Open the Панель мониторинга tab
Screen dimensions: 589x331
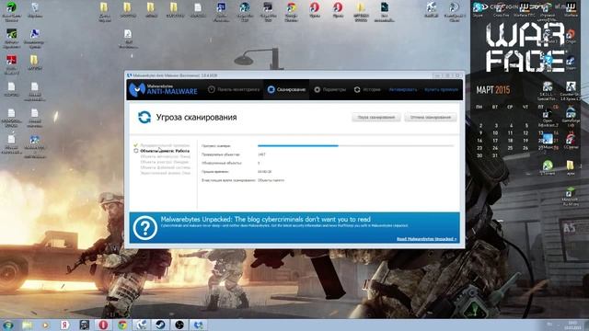pyautogui.click(x=234, y=90)
